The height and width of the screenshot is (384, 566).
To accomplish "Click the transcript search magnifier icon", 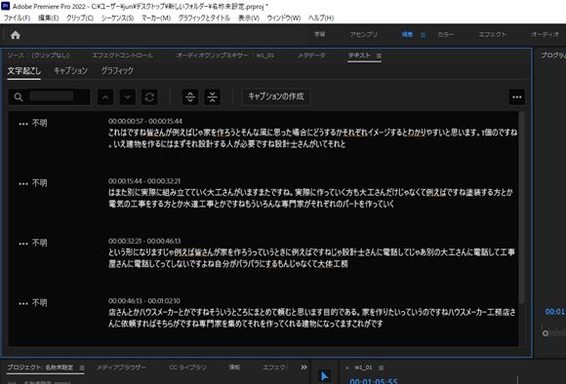I will click(19, 97).
